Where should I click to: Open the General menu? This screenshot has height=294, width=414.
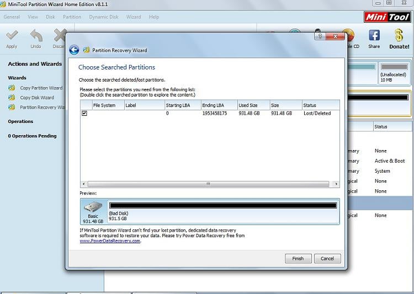(x=12, y=17)
